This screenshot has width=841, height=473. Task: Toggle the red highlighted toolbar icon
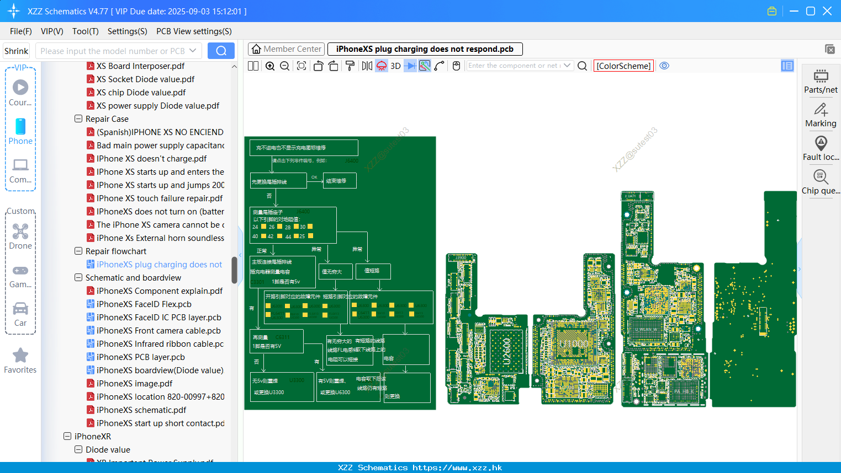click(382, 66)
